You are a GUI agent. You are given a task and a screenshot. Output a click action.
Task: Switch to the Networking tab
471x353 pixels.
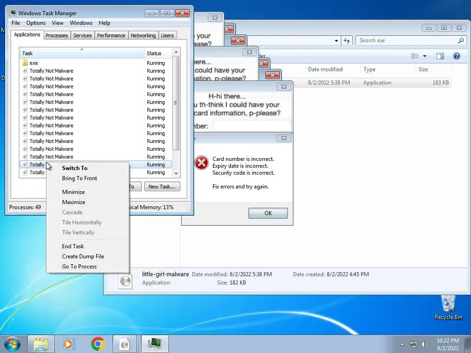(143, 35)
